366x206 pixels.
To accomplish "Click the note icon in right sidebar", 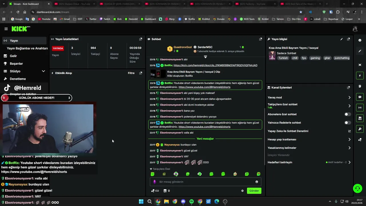I will click(360, 86).
